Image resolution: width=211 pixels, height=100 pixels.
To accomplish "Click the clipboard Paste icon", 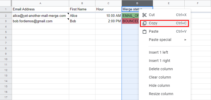I will pyautogui.click(x=144, y=32).
